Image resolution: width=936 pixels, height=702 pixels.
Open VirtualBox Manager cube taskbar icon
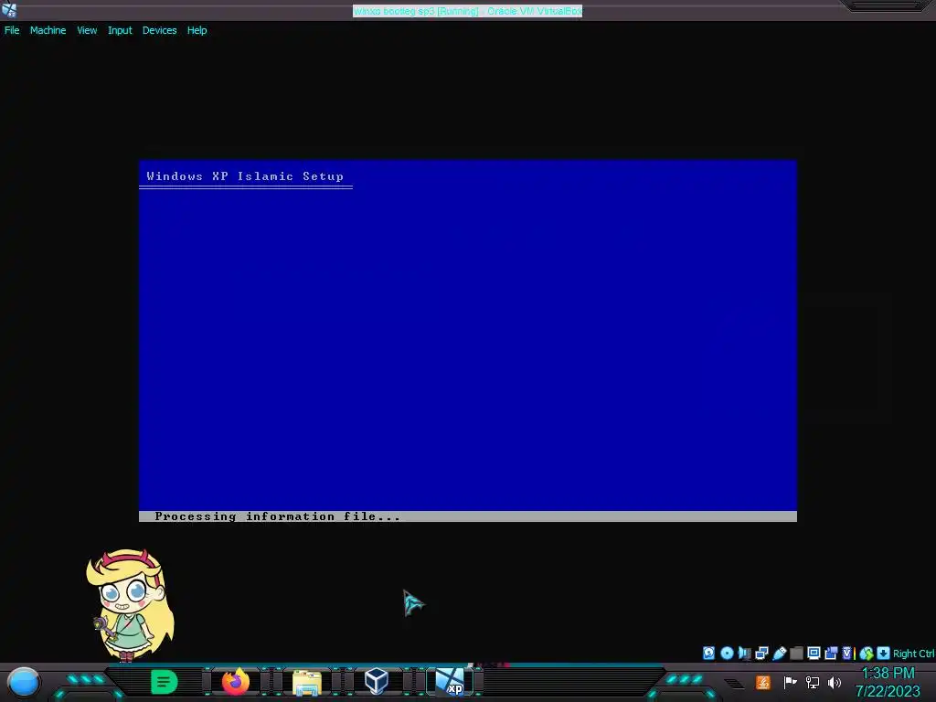tap(376, 681)
